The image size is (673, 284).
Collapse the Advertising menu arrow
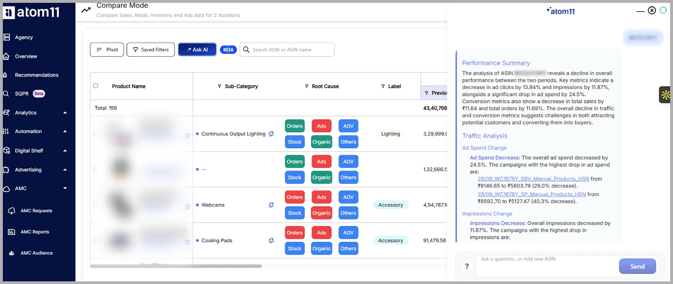65,170
